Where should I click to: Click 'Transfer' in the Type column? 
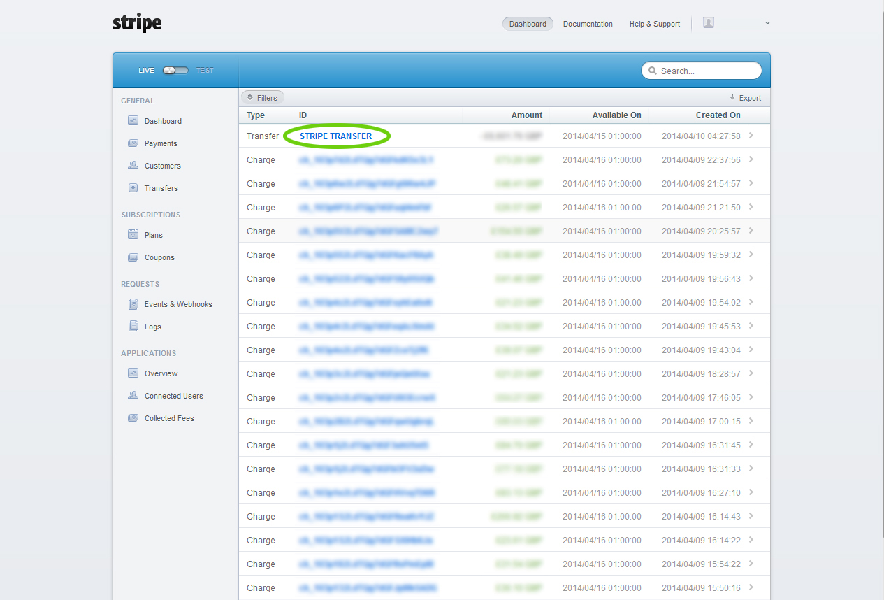[x=263, y=136]
